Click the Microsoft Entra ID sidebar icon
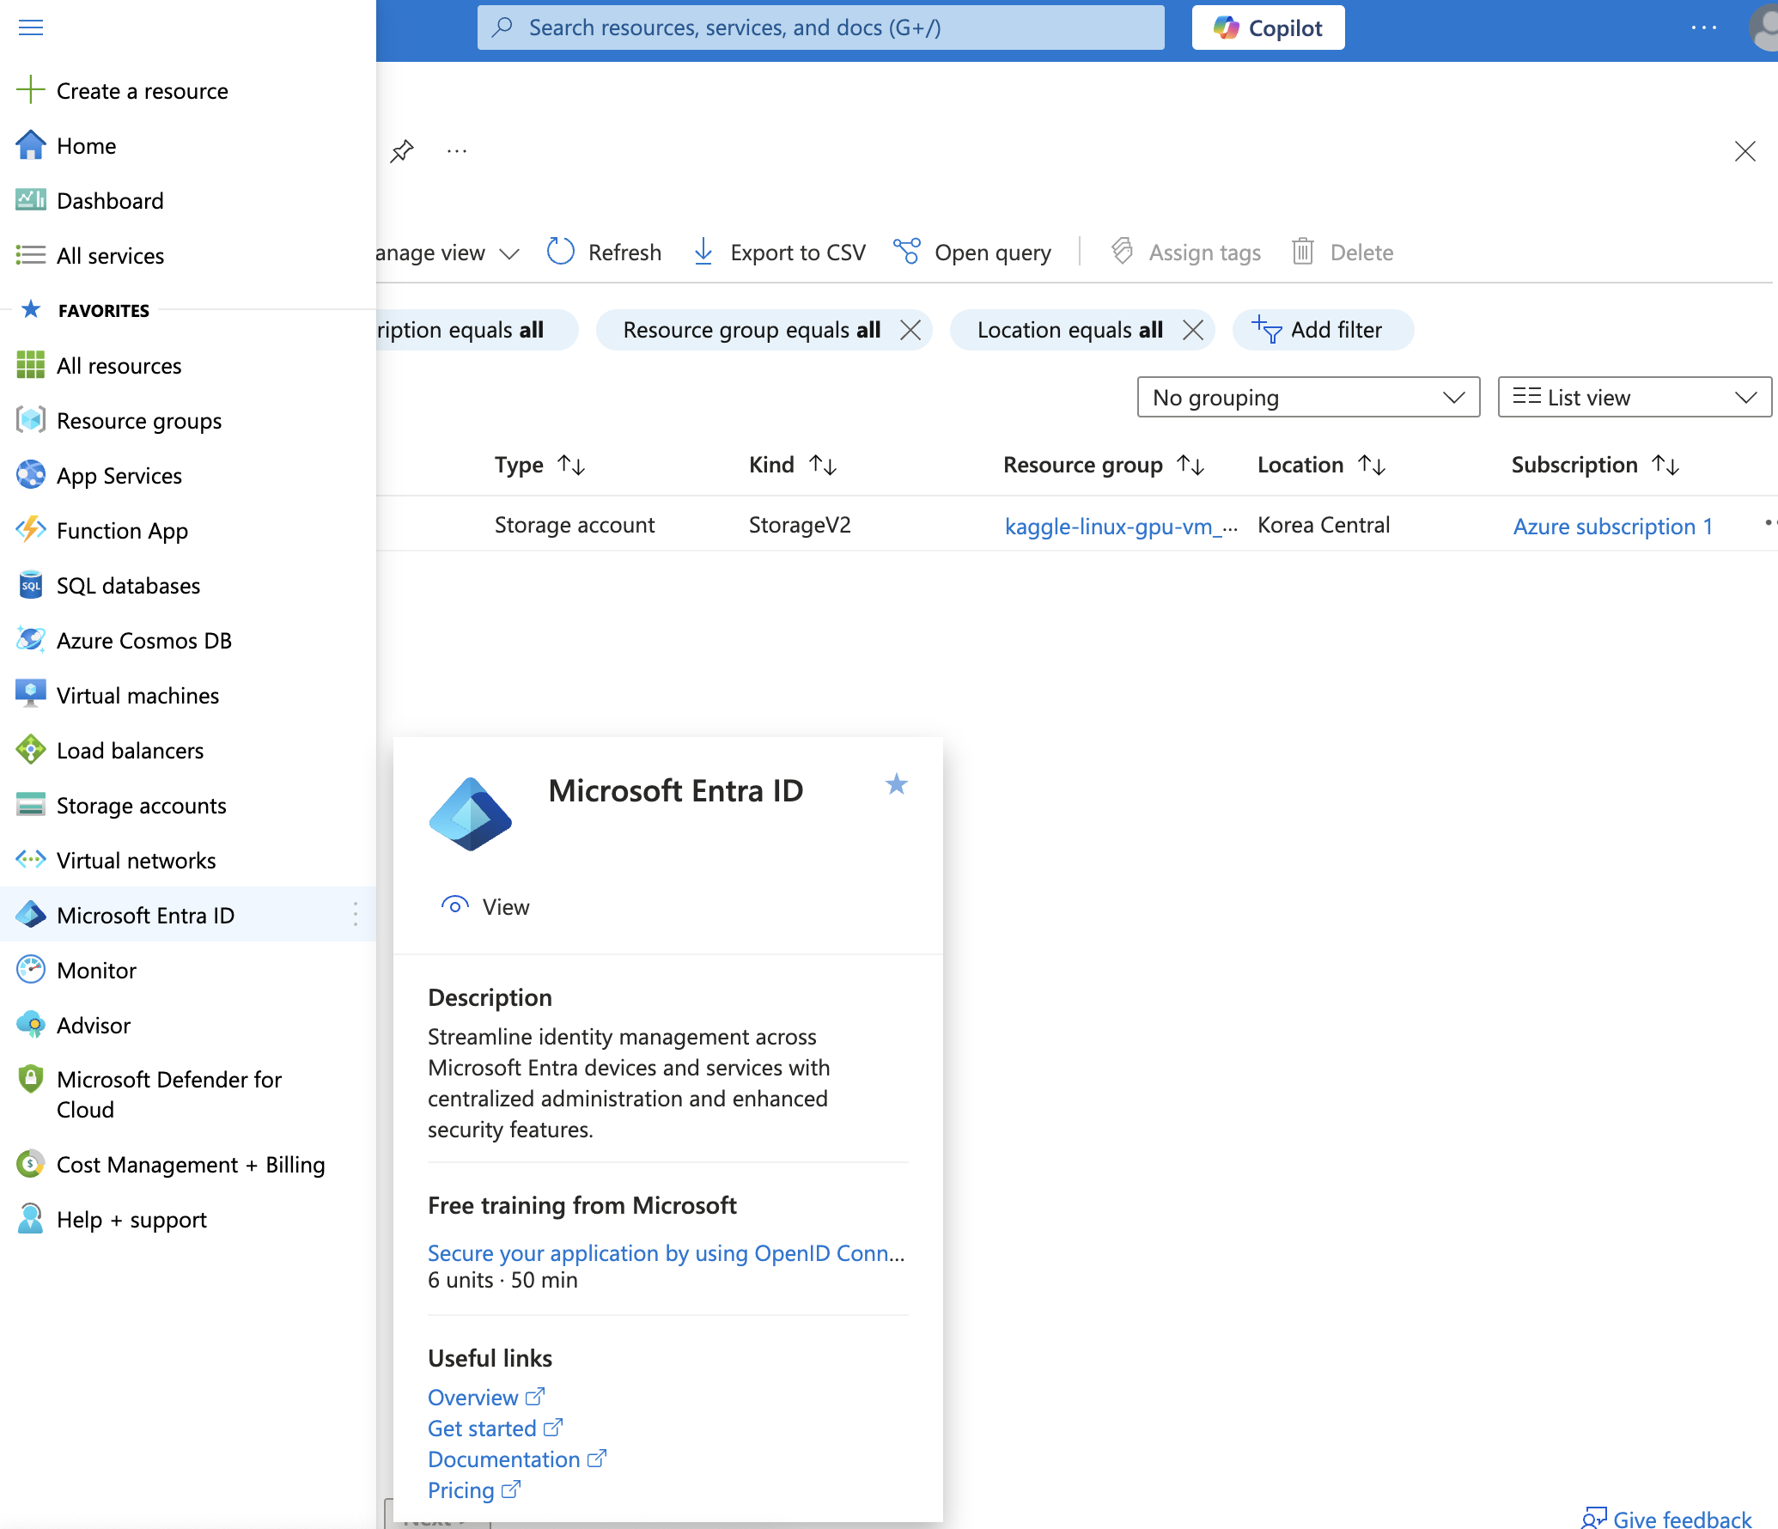The width and height of the screenshot is (1778, 1529). (x=30, y=915)
